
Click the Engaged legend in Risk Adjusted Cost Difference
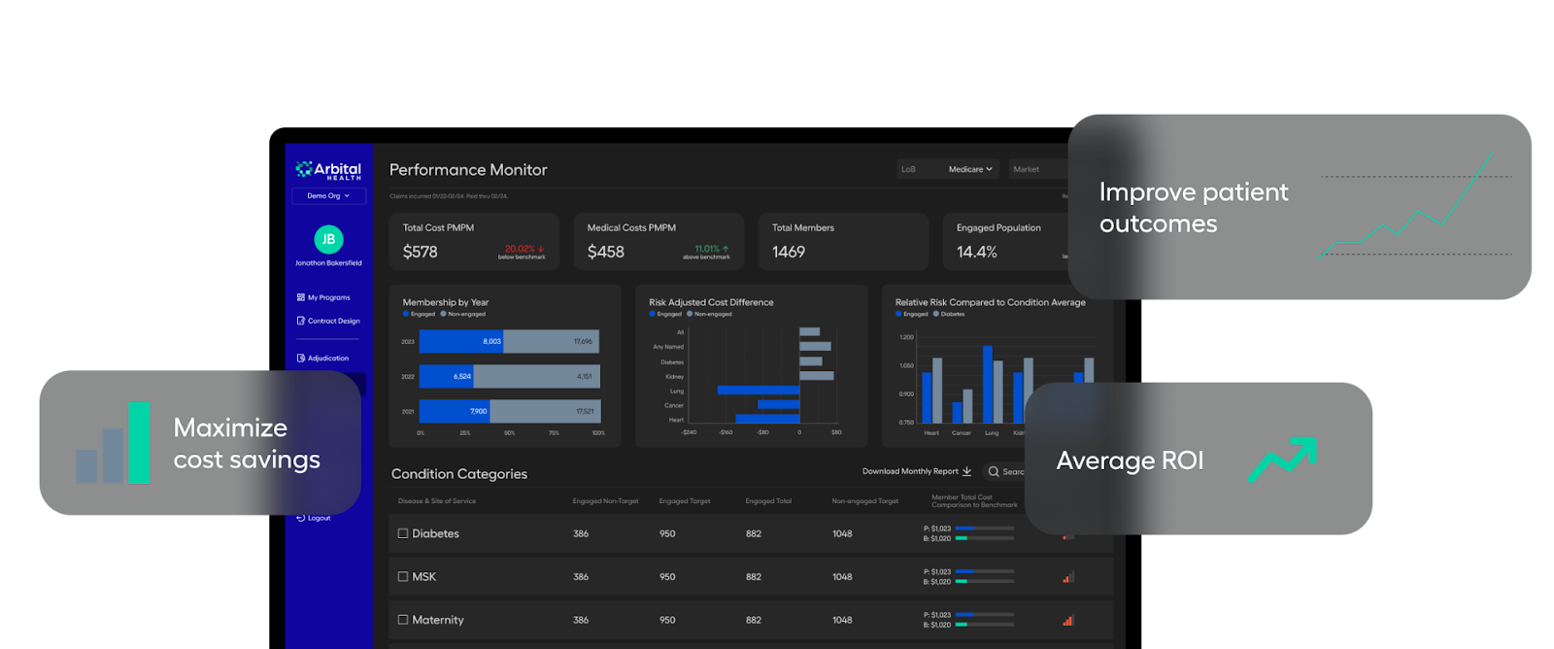[665, 314]
